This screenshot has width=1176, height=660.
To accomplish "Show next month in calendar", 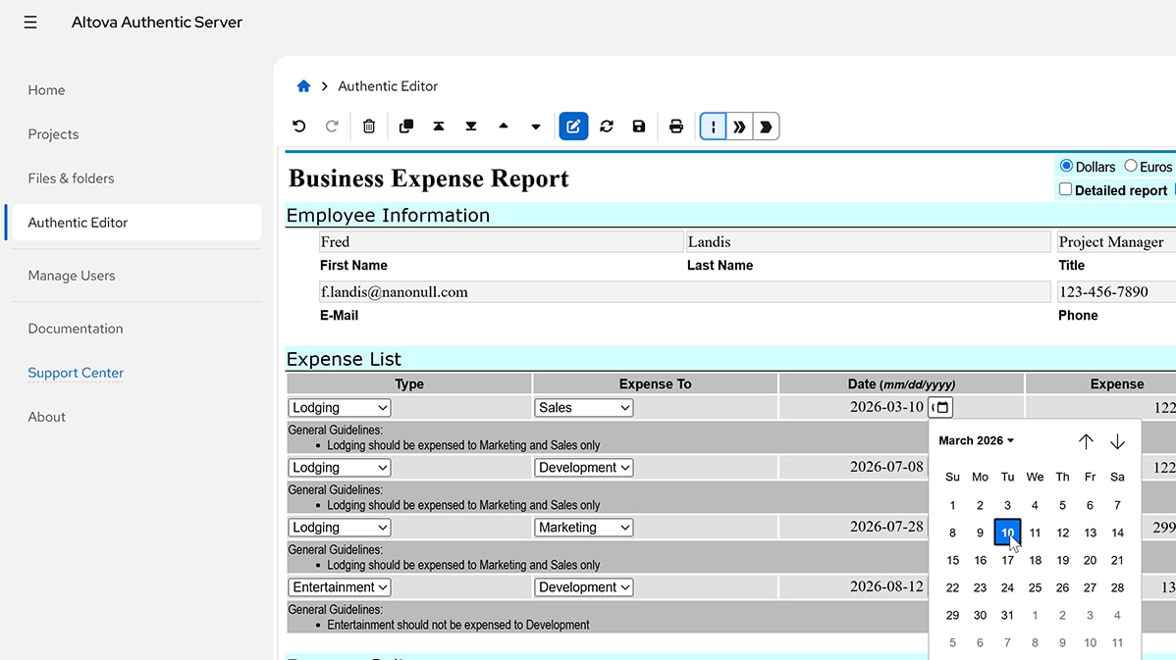I will point(1117,441).
